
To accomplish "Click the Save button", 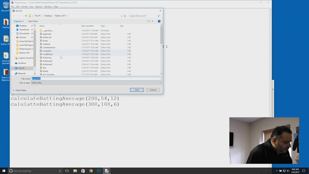I will click(x=137, y=90).
